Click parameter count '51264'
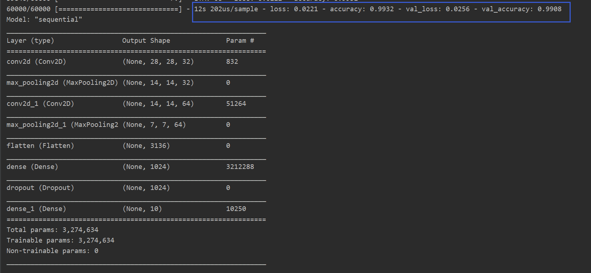The height and width of the screenshot is (273, 591). click(236, 104)
